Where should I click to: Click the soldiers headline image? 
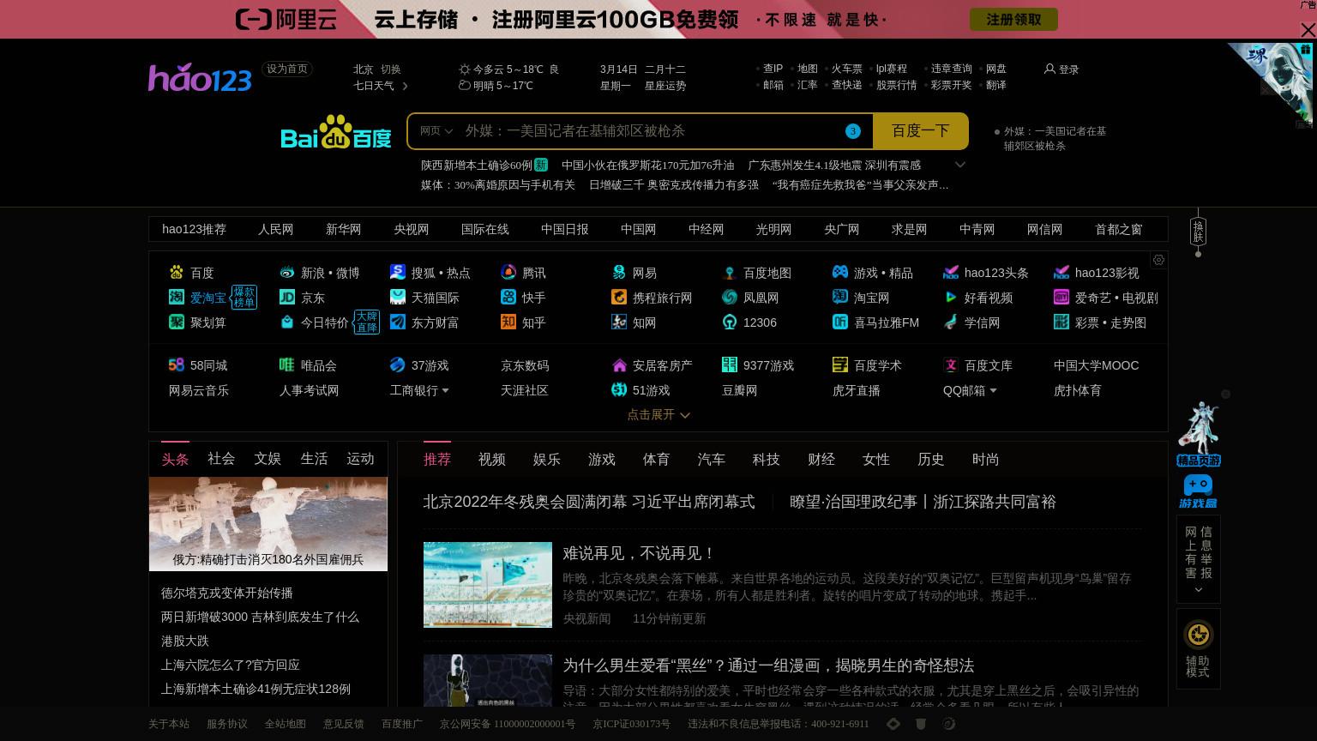pyautogui.click(x=268, y=524)
